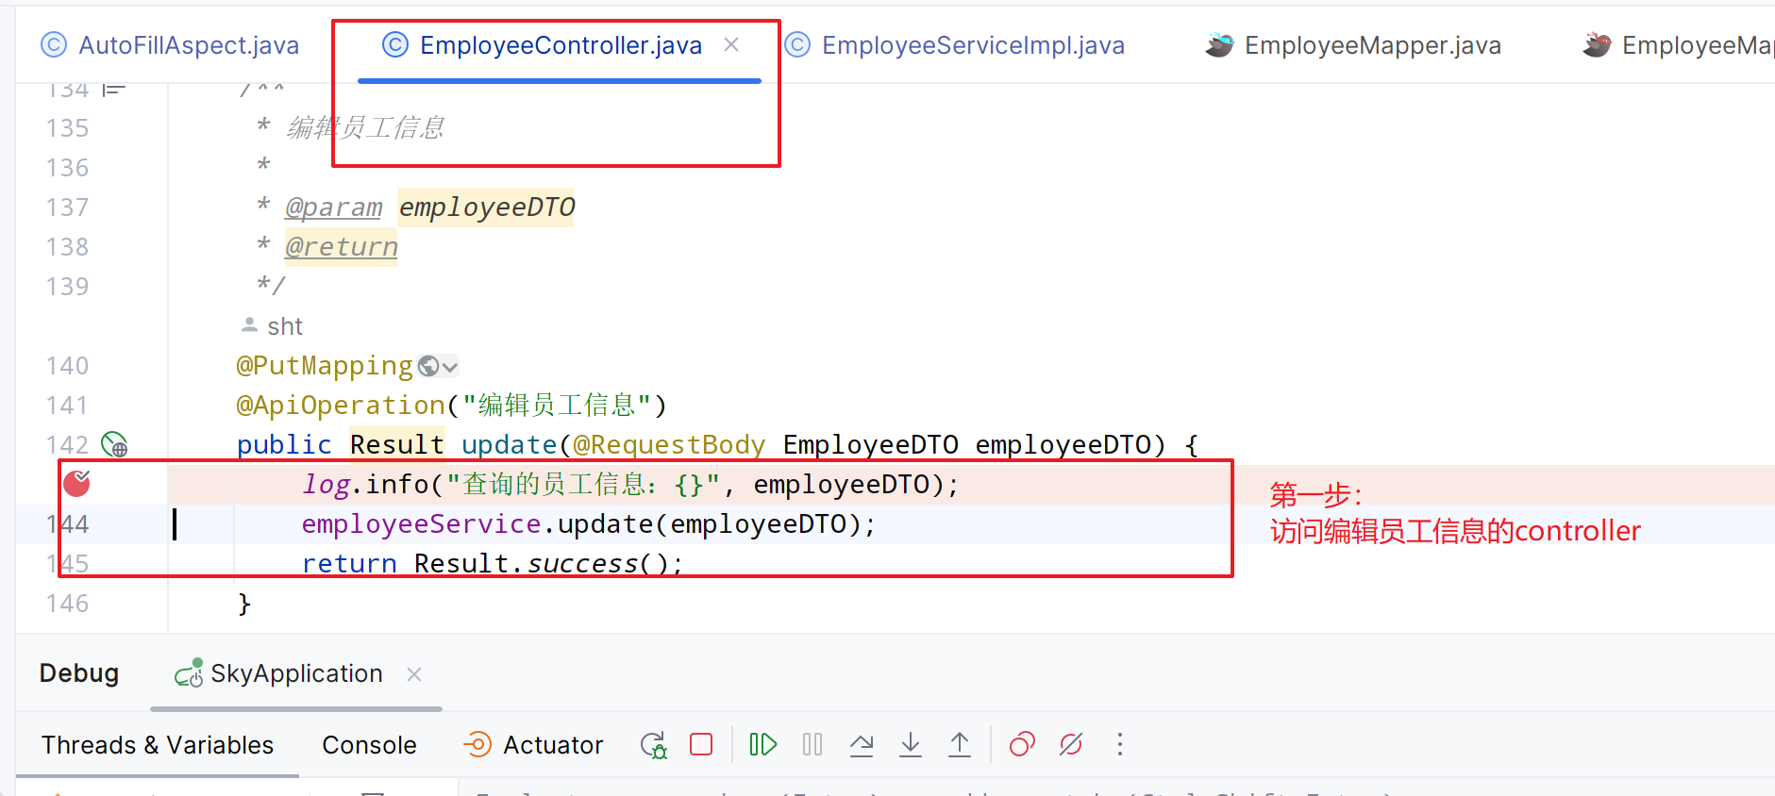Step out of the current method
1775x796 pixels.
960,745
